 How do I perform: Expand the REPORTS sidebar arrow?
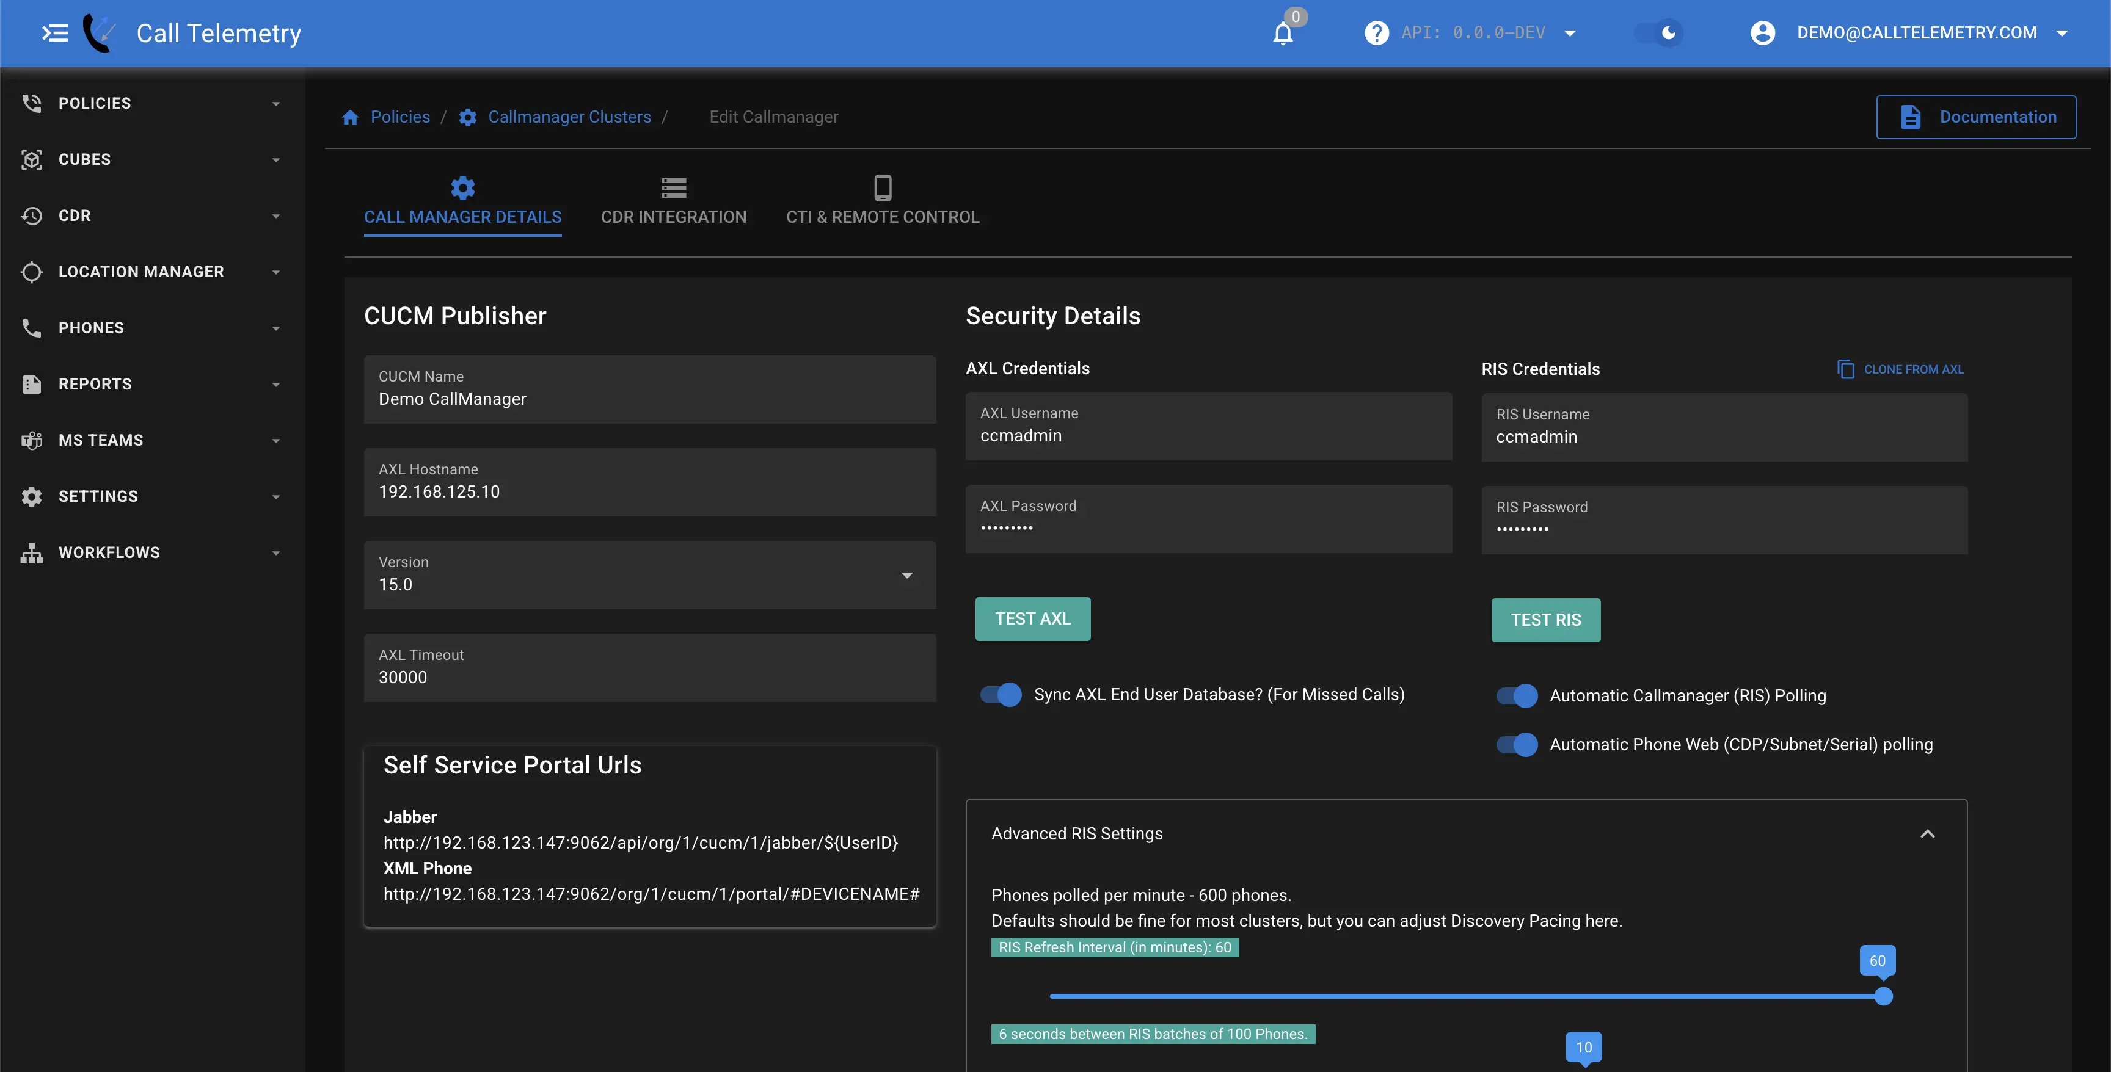click(x=276, y=385)
